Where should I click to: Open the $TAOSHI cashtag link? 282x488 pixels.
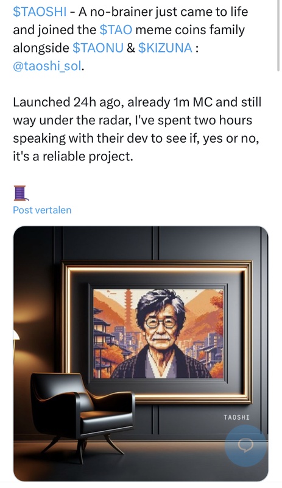click(40, 12)
